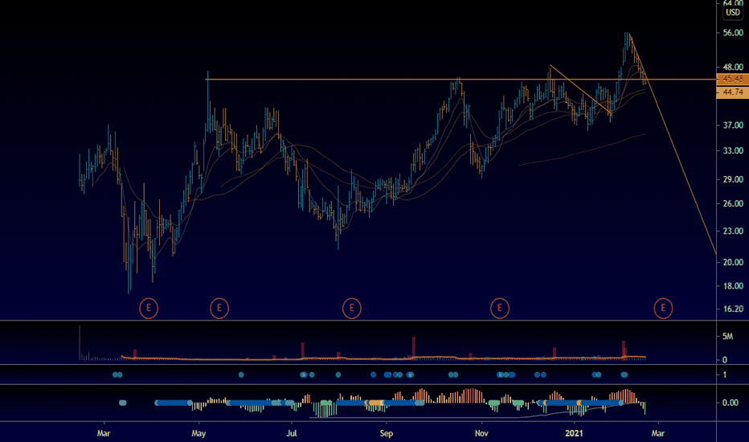Click the 48.00 price axis value
This screenshot has height=442, width=749.
pos(733,67)
